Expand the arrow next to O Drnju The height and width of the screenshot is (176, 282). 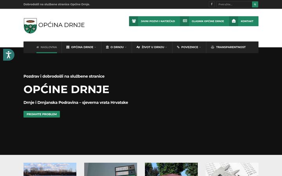126,47
